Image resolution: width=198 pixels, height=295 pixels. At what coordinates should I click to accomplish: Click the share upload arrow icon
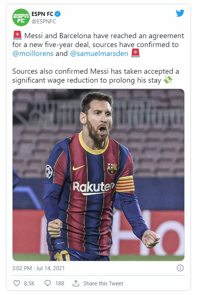[76, 283]
